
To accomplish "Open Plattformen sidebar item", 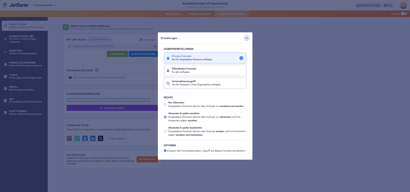I will click(24, 113).
